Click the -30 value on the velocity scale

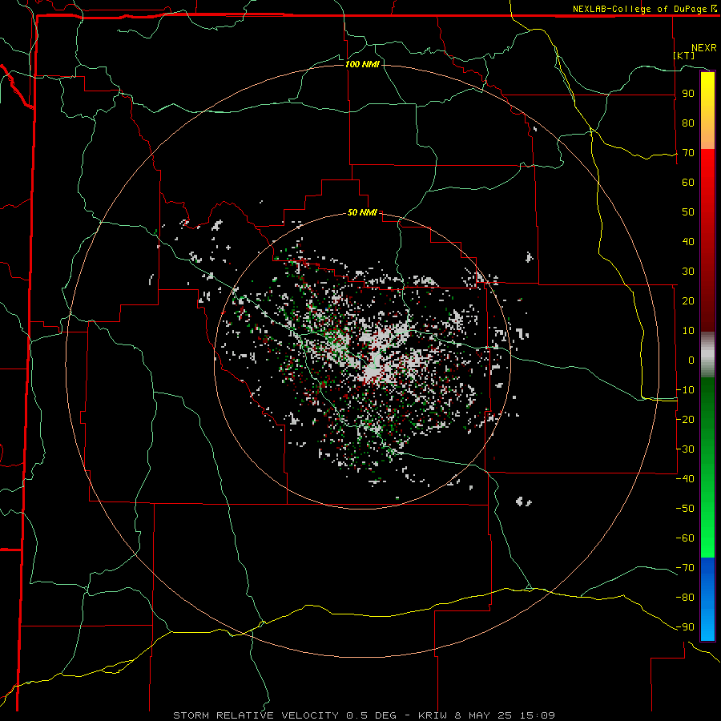[685, 449]
